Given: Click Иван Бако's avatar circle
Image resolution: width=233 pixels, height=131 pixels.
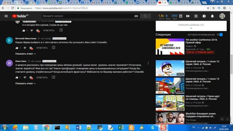Looking at the screenshot, I should coord(9,63).
